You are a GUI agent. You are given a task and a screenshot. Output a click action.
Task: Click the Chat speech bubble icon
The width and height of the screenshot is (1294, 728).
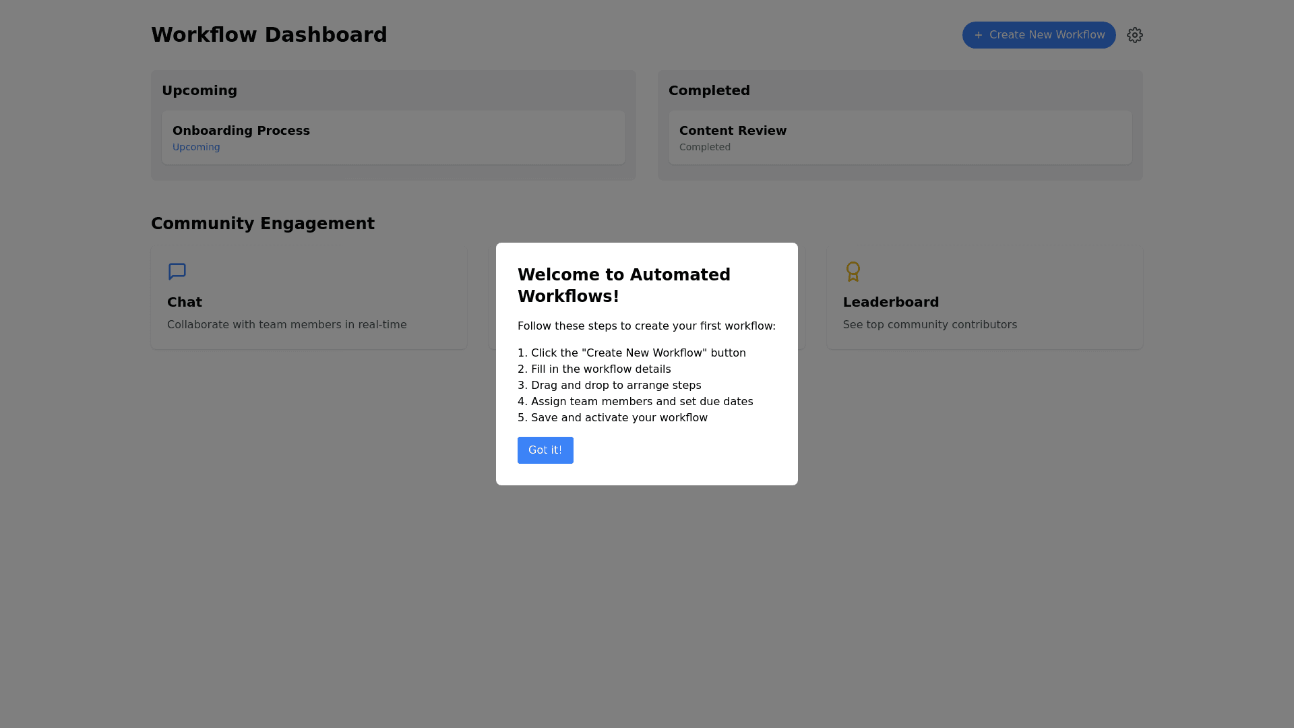point(177,272)
